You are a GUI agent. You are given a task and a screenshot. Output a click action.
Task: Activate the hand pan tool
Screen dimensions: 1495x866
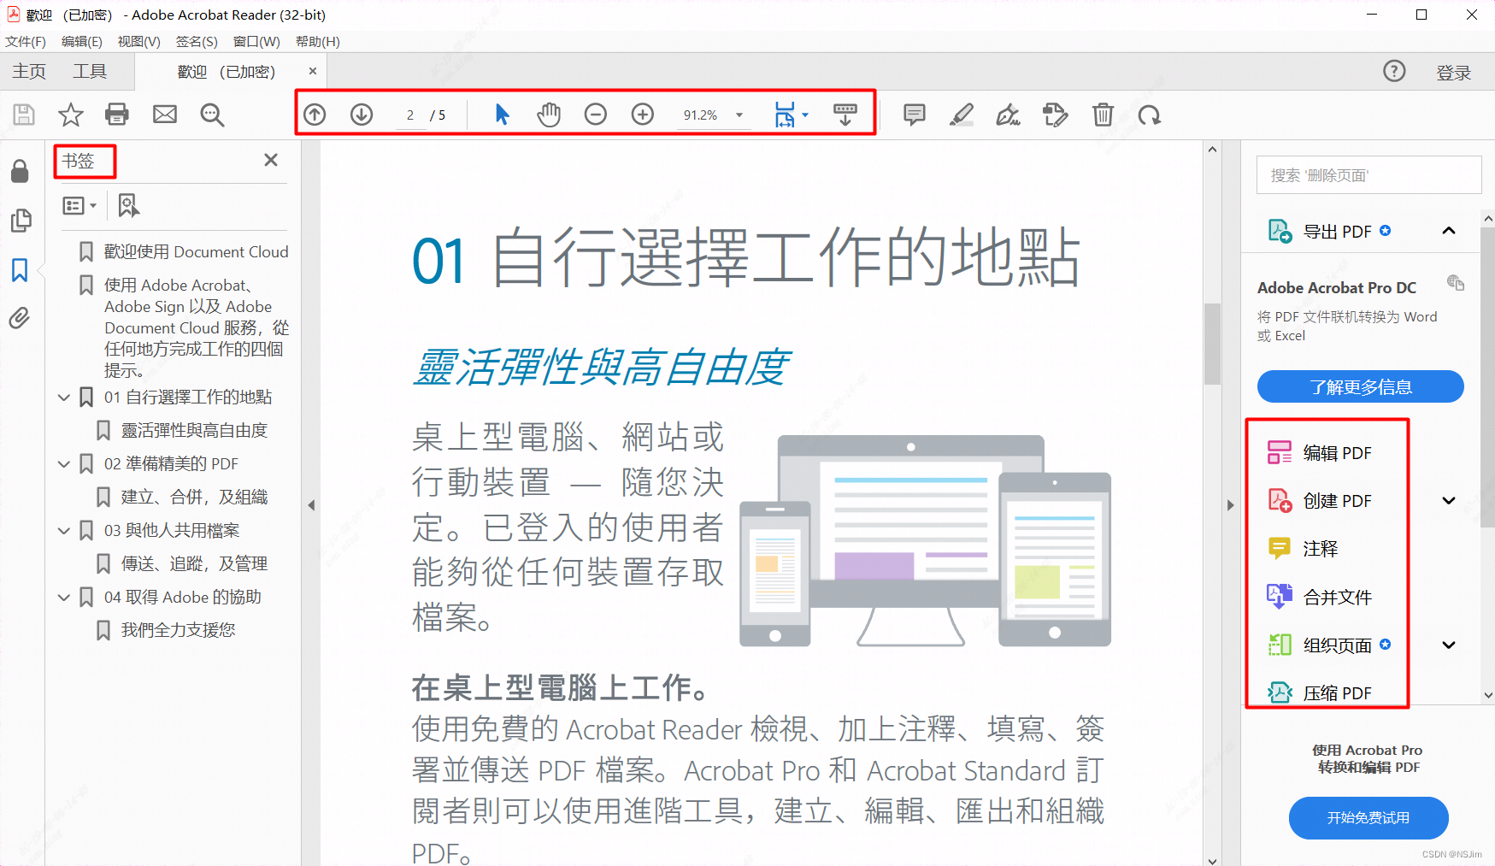click(x=549, y=115)
